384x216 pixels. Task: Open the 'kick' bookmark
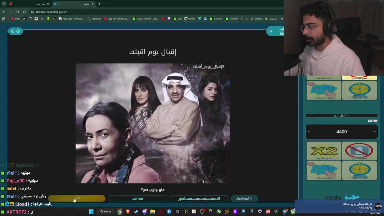pos(177,19)
